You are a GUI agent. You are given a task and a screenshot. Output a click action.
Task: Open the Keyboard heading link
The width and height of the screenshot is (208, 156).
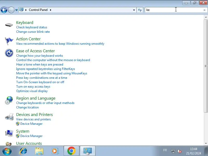point(25,23)
